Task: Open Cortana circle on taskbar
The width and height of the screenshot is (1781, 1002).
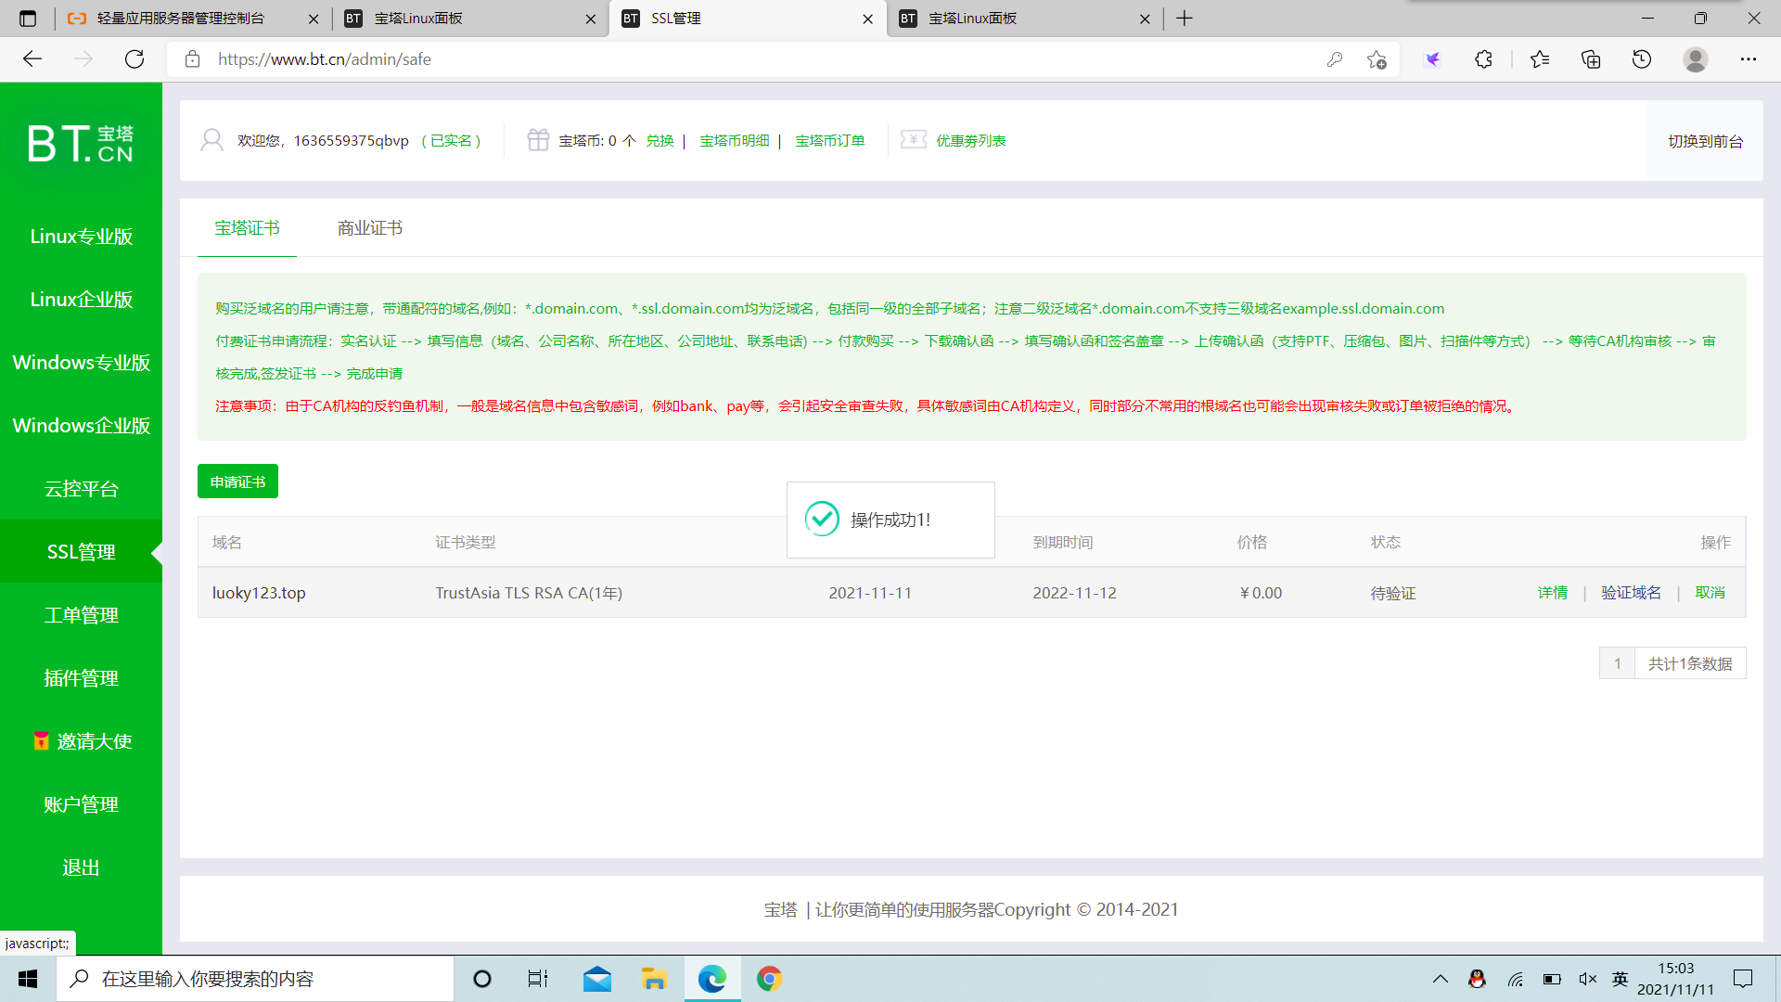Action: (x=482, y=979)
